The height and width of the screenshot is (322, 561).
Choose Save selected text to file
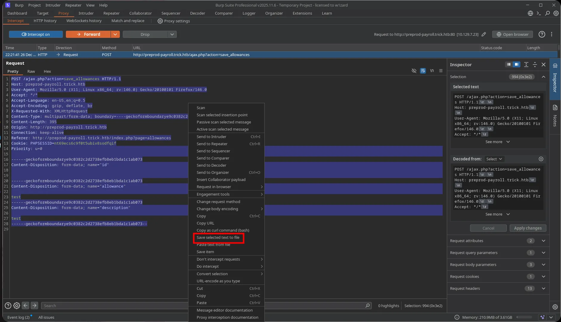tap(218, 238)
